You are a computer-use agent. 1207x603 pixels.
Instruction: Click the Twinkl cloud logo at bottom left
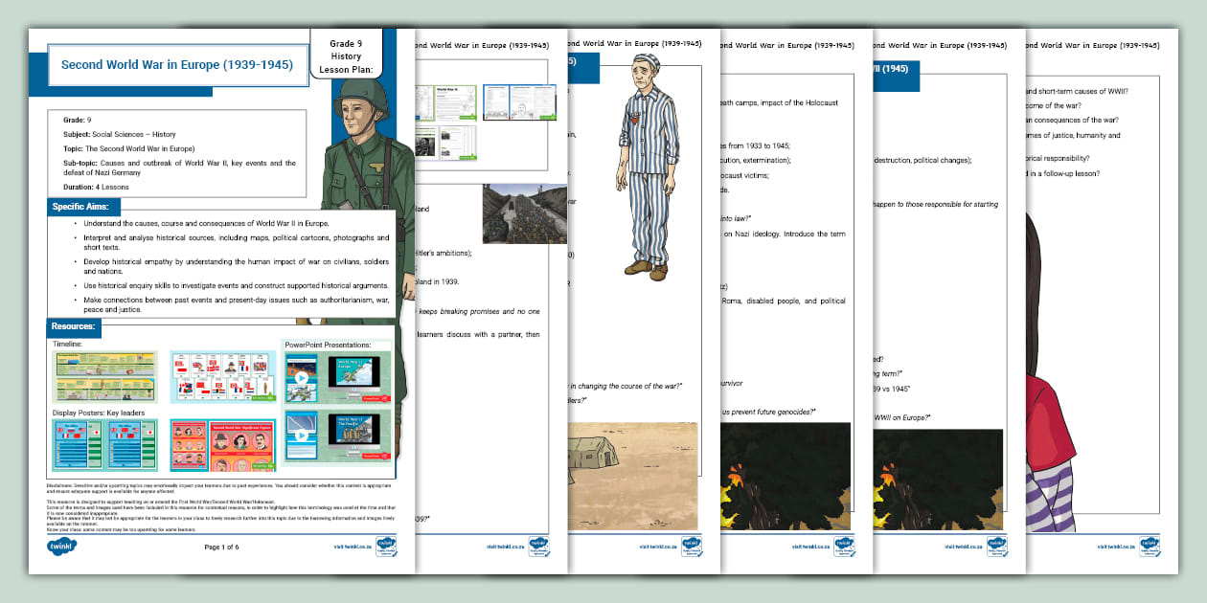[61, 546]
